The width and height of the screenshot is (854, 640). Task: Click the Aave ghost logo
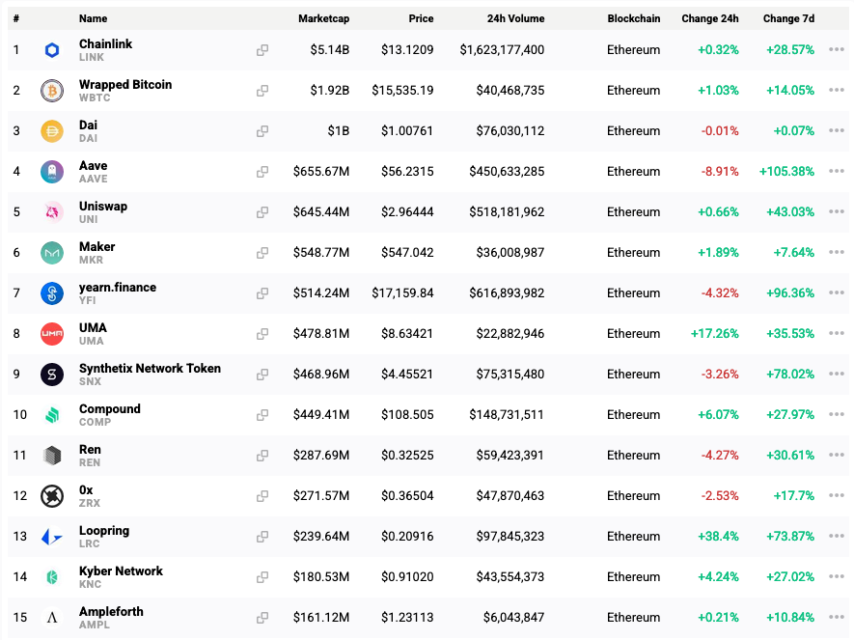pyautogui.click(x=52, y=172)
